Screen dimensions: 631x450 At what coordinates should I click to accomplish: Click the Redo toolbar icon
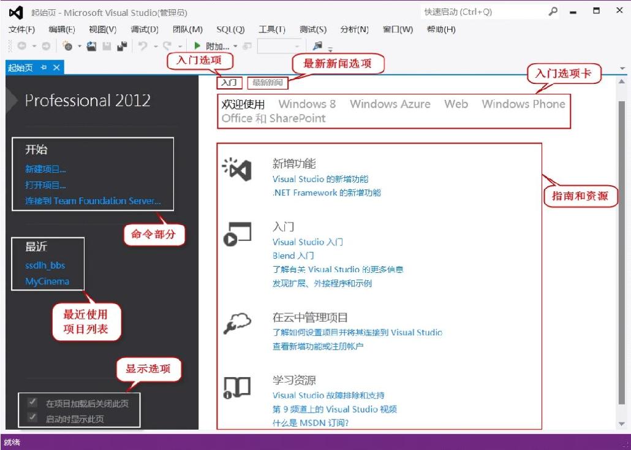(x=167, y=47)
